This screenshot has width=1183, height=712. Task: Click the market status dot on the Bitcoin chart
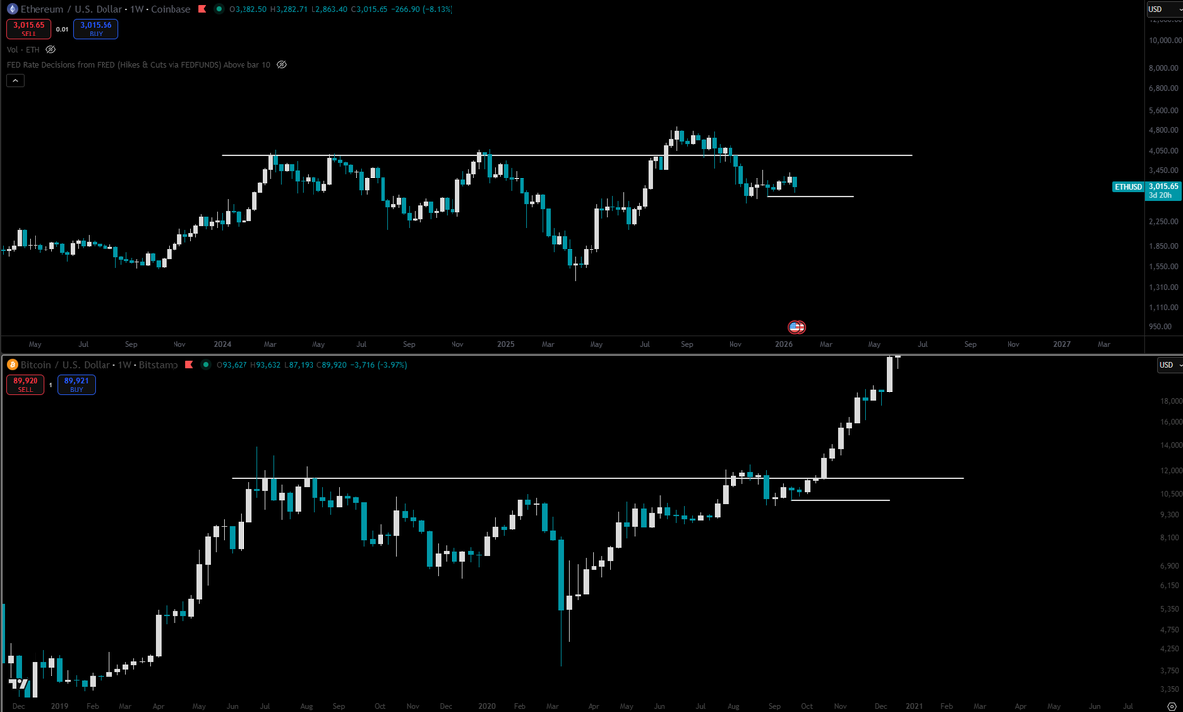pyautogui.click(x=206, y=365)
